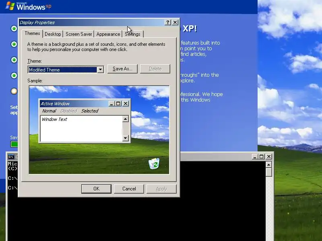Maximize the command prompt window

[x=261, y=157]
